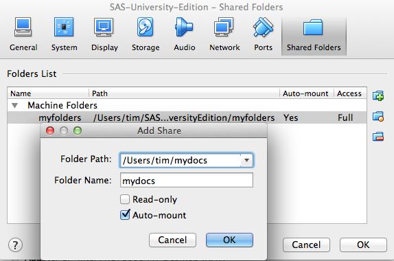Enable the Read-only checkbox

coord(125,199)
